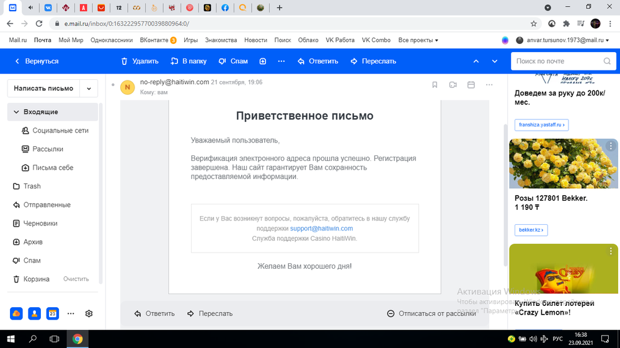The image size is (620, 348).
Task: Open the Новости portal menu item
Action: [x=255, y=40]
